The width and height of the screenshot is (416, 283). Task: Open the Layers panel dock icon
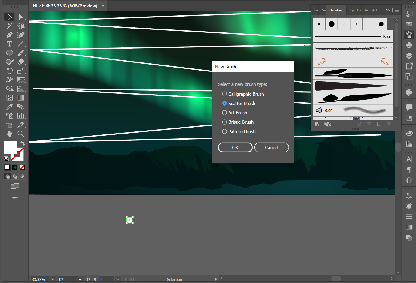[409, 56]
